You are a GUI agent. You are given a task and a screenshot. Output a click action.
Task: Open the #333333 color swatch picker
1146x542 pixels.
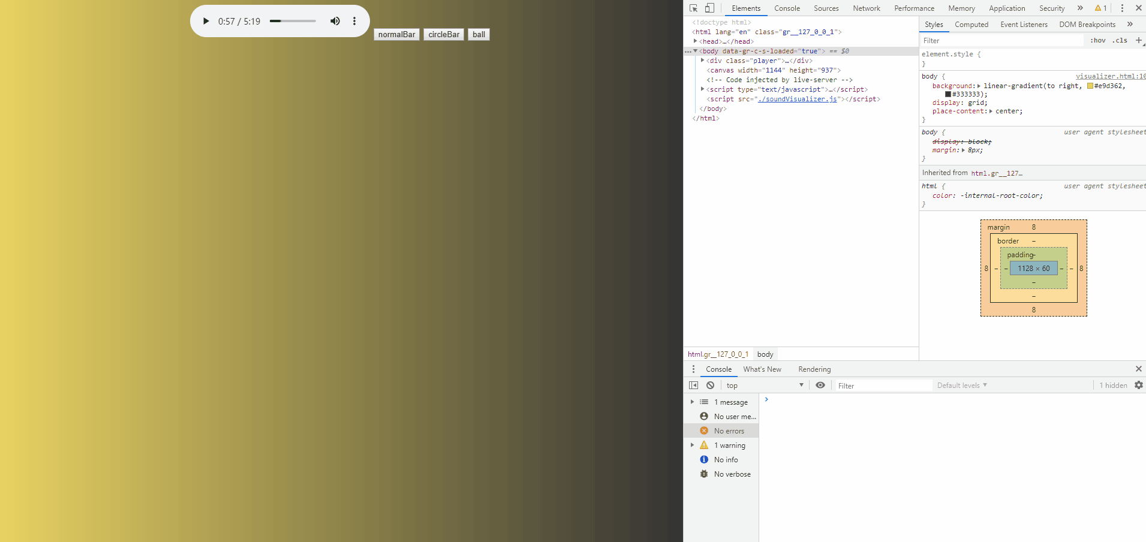948,94
